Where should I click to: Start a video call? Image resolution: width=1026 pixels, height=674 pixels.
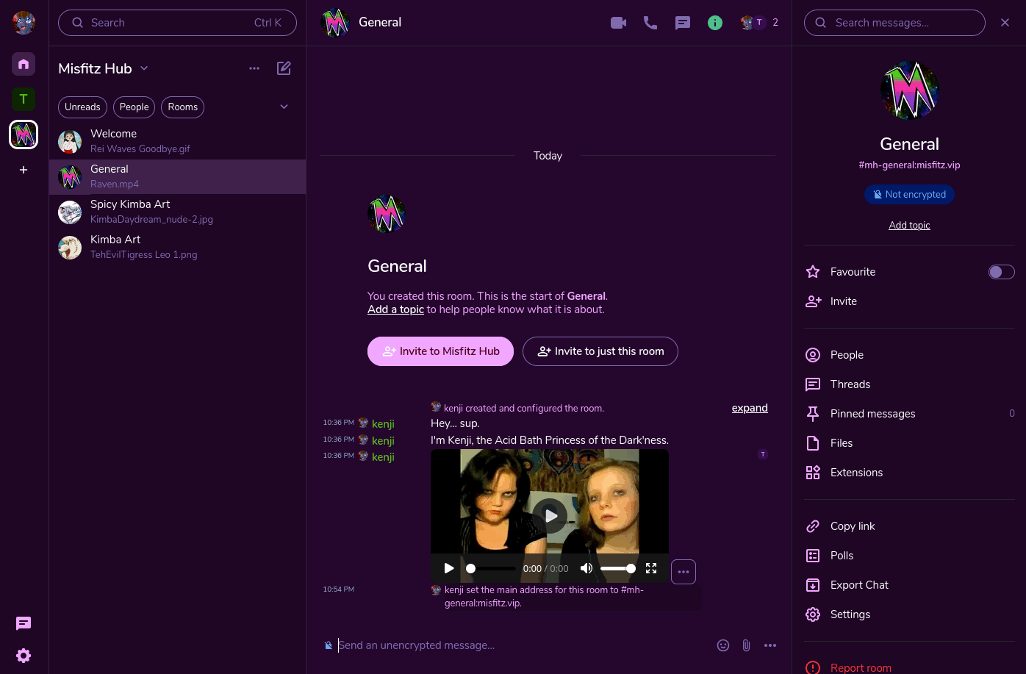click(x=618, y=23)
